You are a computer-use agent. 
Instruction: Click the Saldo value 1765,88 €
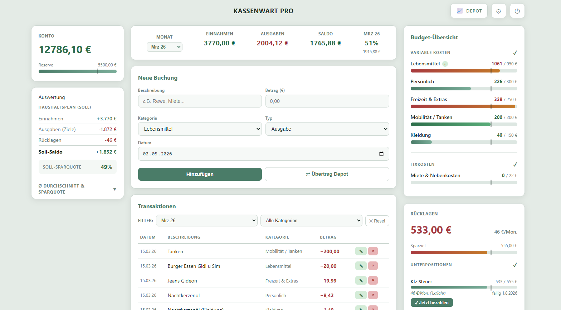pyautogui.click(x=326, y=43)
